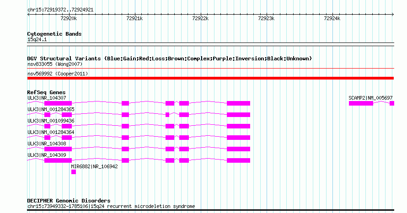Click the thick red nsv569992 loss bar

(210, 78)
